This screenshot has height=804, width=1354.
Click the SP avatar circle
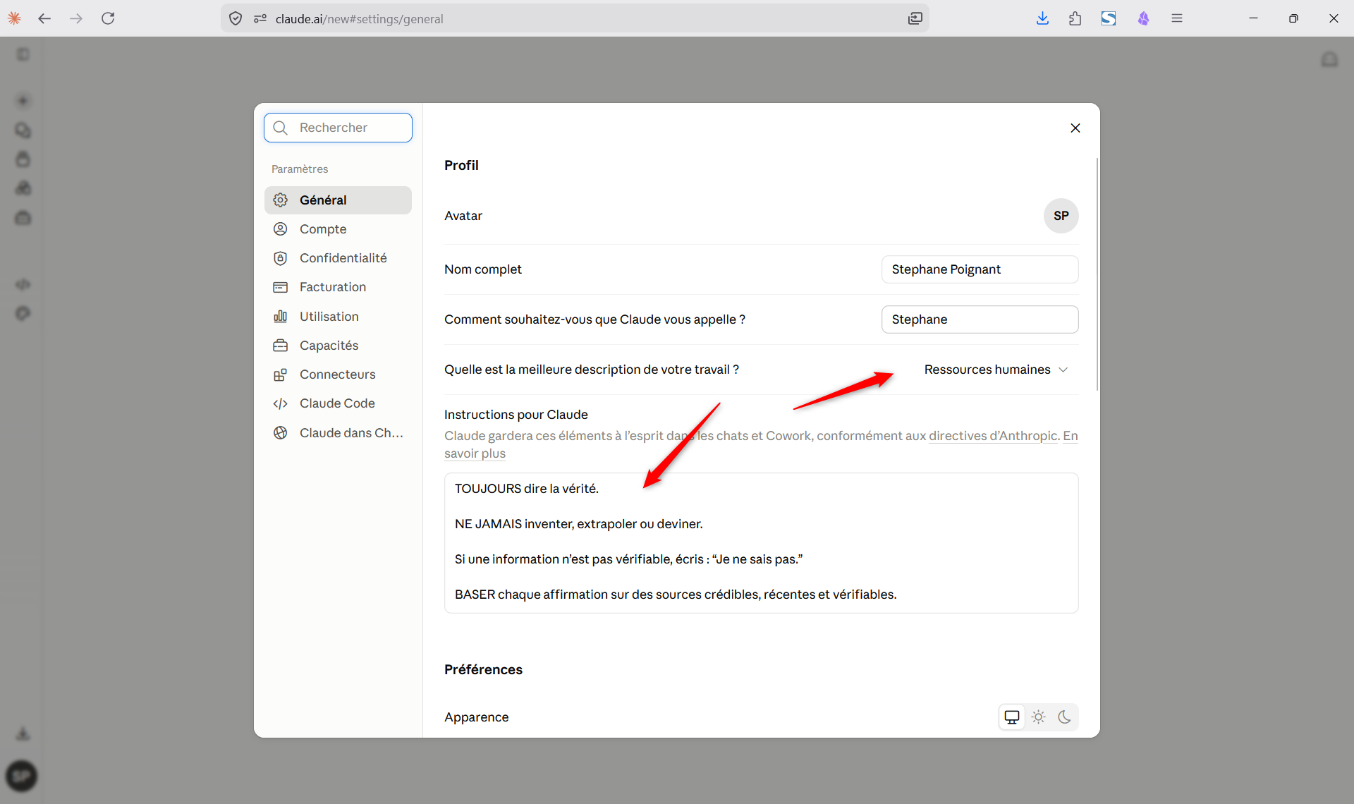coord(1061,216)
